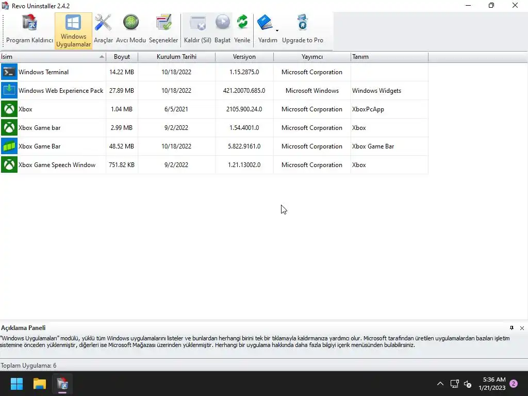Viewport: 528px width, 396px height.
Task: Pin the Açıklama Paneli panel
Action: pyautogui.click(x=512, y=327)
